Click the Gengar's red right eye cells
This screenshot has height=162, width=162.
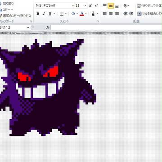tap(51, 72)
